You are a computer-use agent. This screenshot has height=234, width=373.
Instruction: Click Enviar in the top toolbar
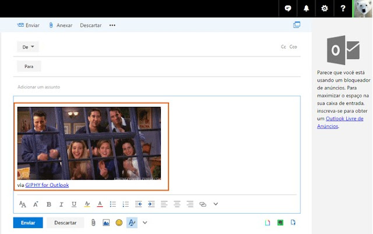coord(29,25)
